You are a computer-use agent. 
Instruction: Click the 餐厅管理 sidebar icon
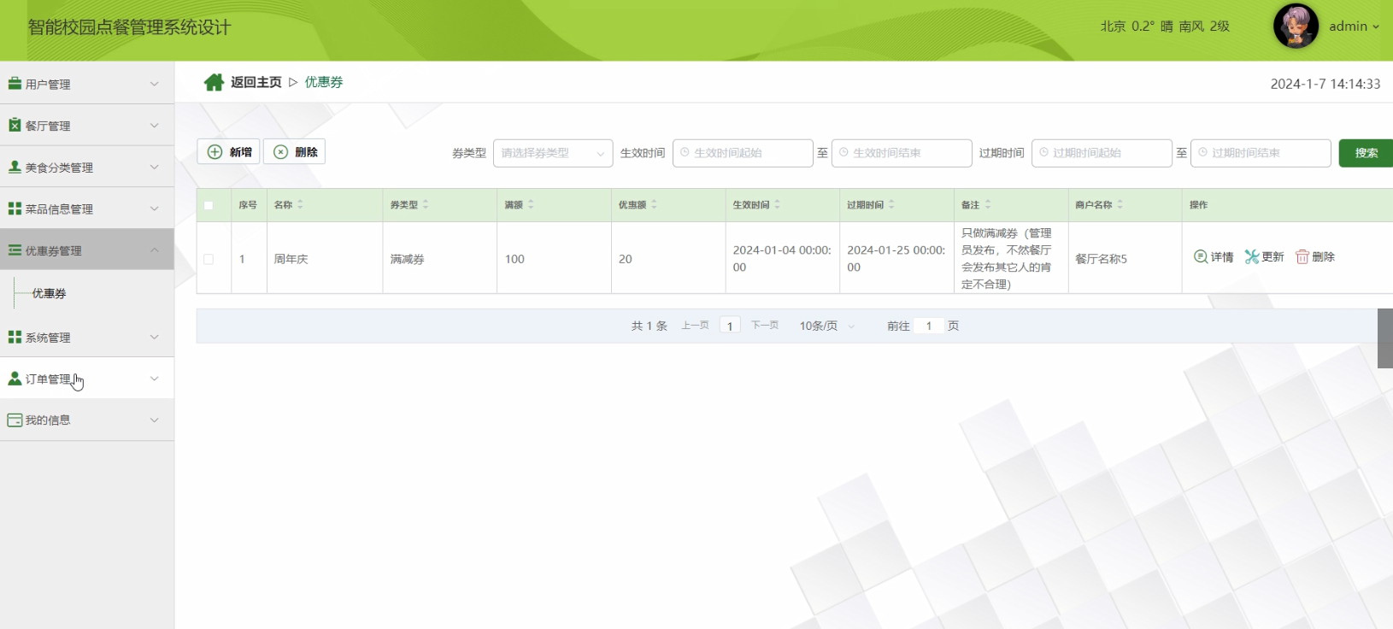[x=15, y=125]
